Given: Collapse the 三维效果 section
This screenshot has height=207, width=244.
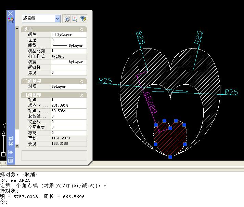Looking at the screenshot, I should pyautogui.click(x=82, y=82).
